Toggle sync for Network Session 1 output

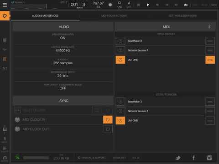[x=210, y=111]
